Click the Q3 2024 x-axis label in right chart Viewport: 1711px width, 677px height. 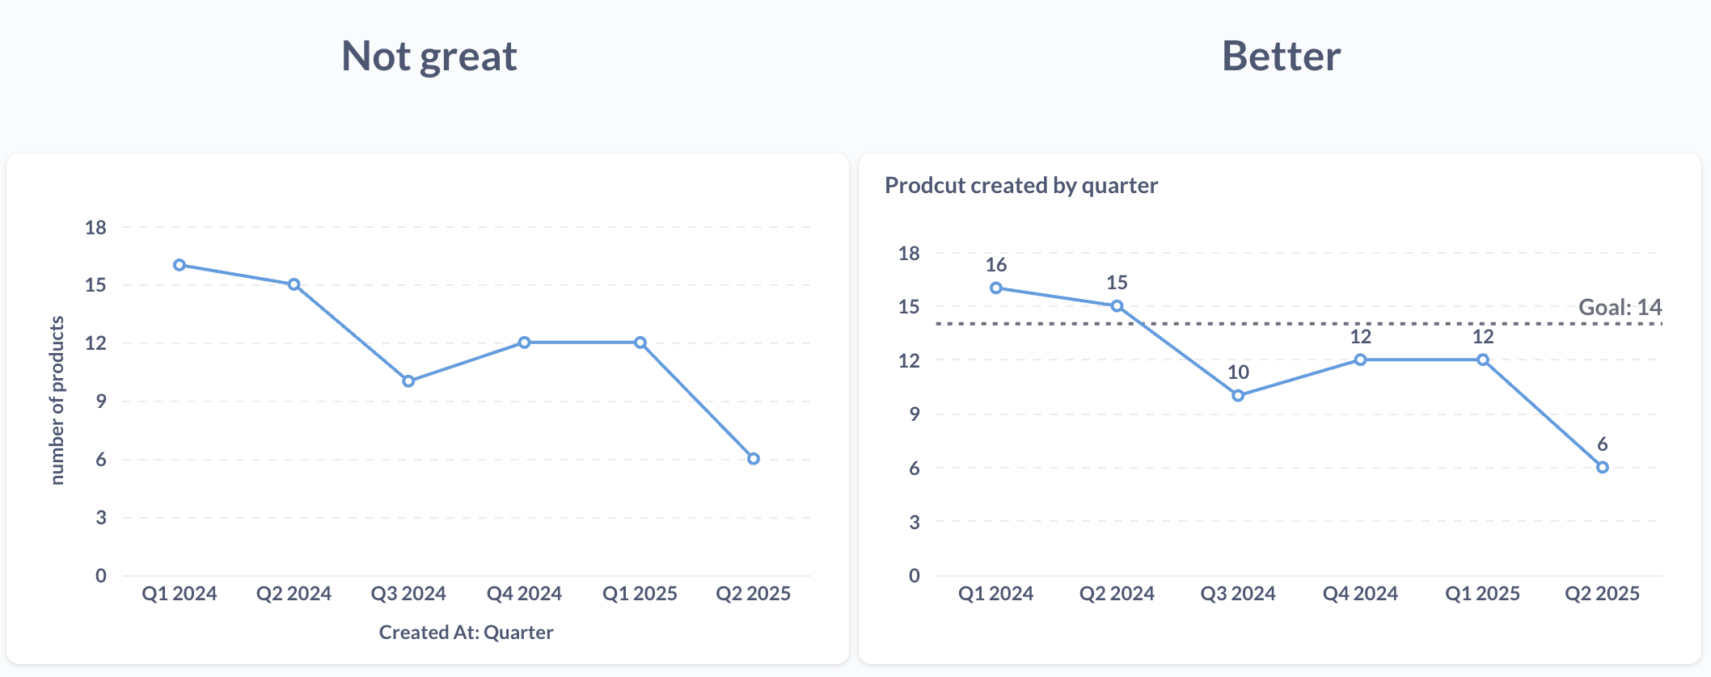[x=1238, y=594]
